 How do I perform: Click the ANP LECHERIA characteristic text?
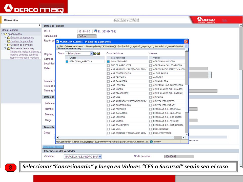click(118, 85)
